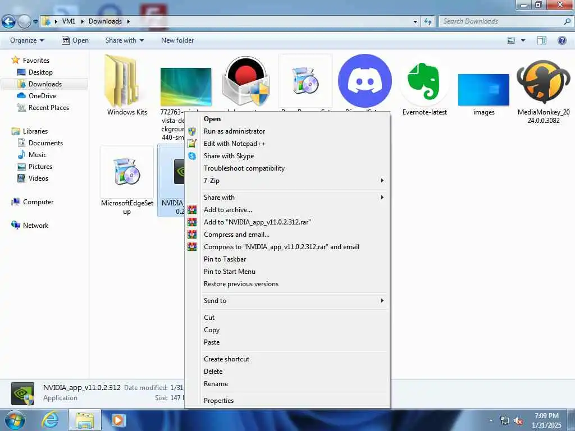Click the network tray icon

tap(505, 421)
